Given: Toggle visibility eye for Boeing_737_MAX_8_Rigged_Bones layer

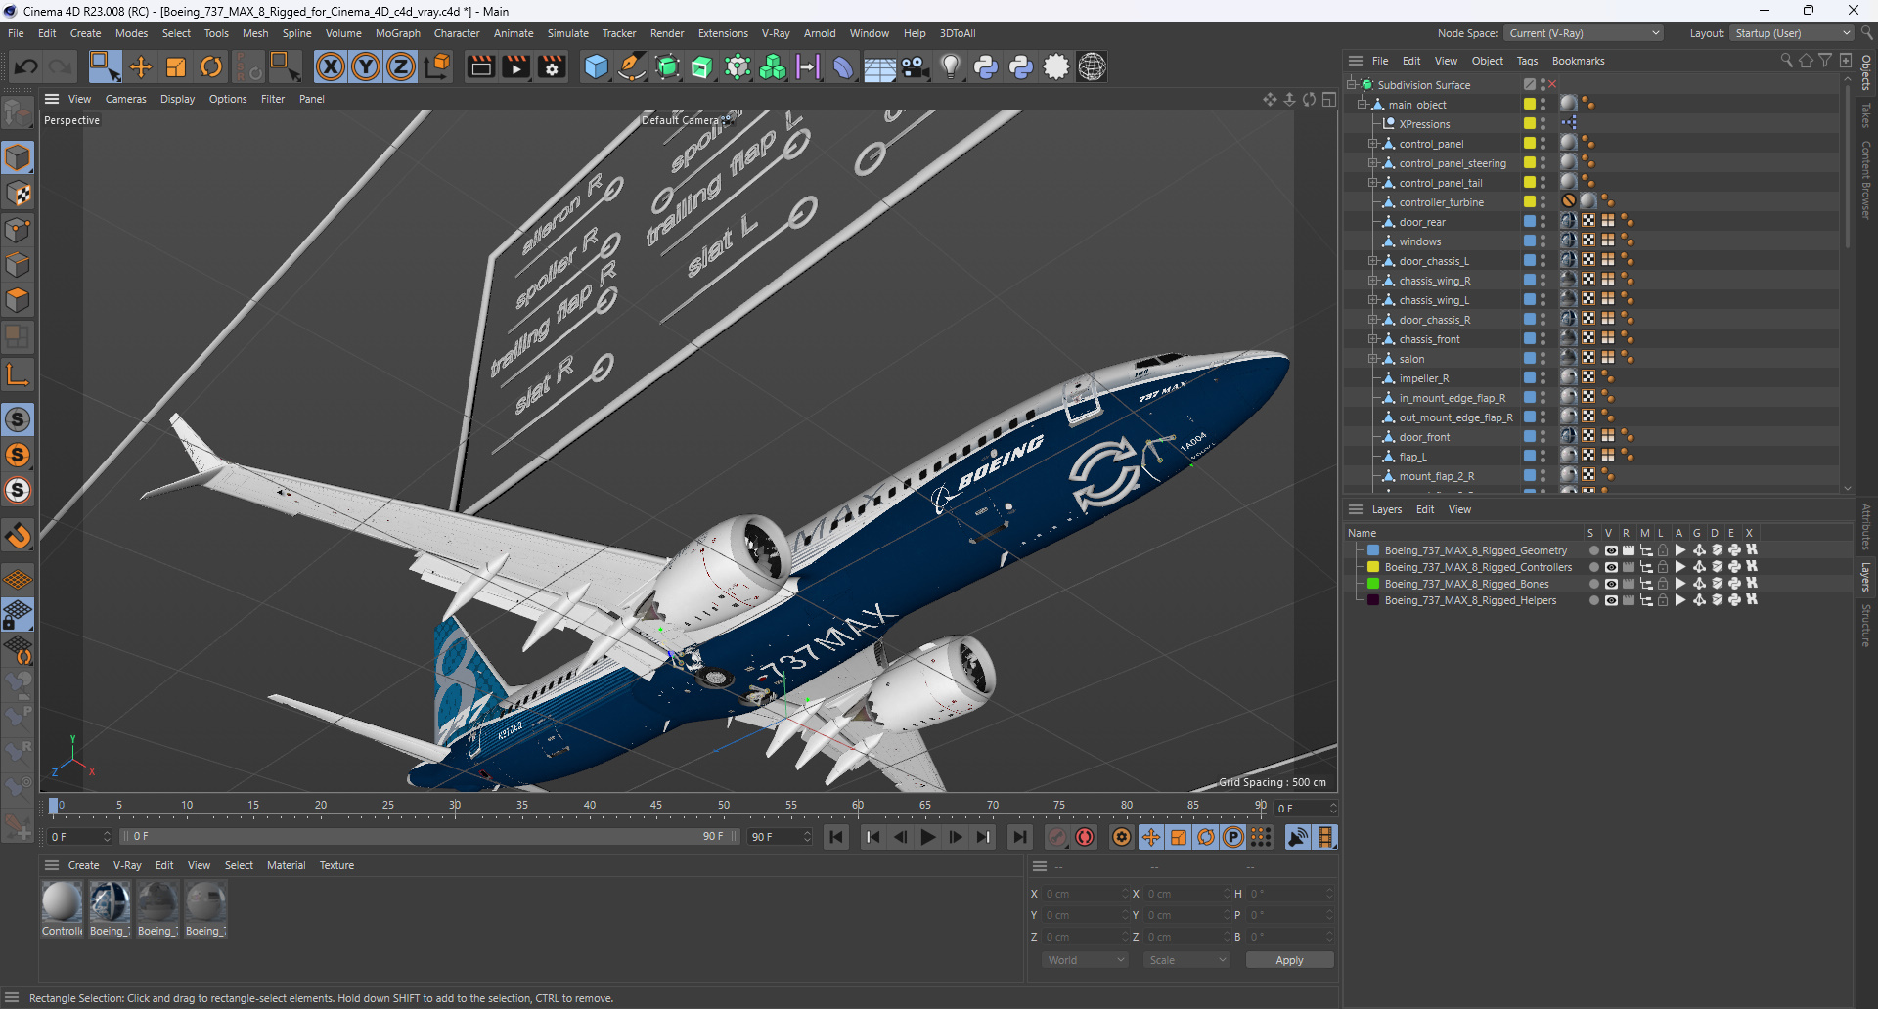Looking at the screenshot, I should 1611,584.
